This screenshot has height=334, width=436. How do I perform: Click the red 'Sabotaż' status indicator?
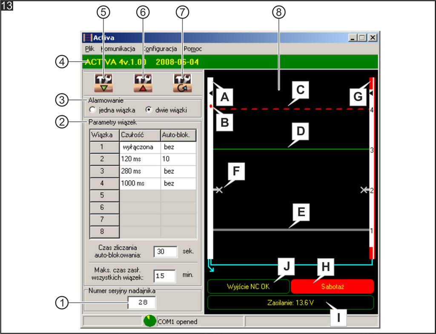(x=332, y=286)
